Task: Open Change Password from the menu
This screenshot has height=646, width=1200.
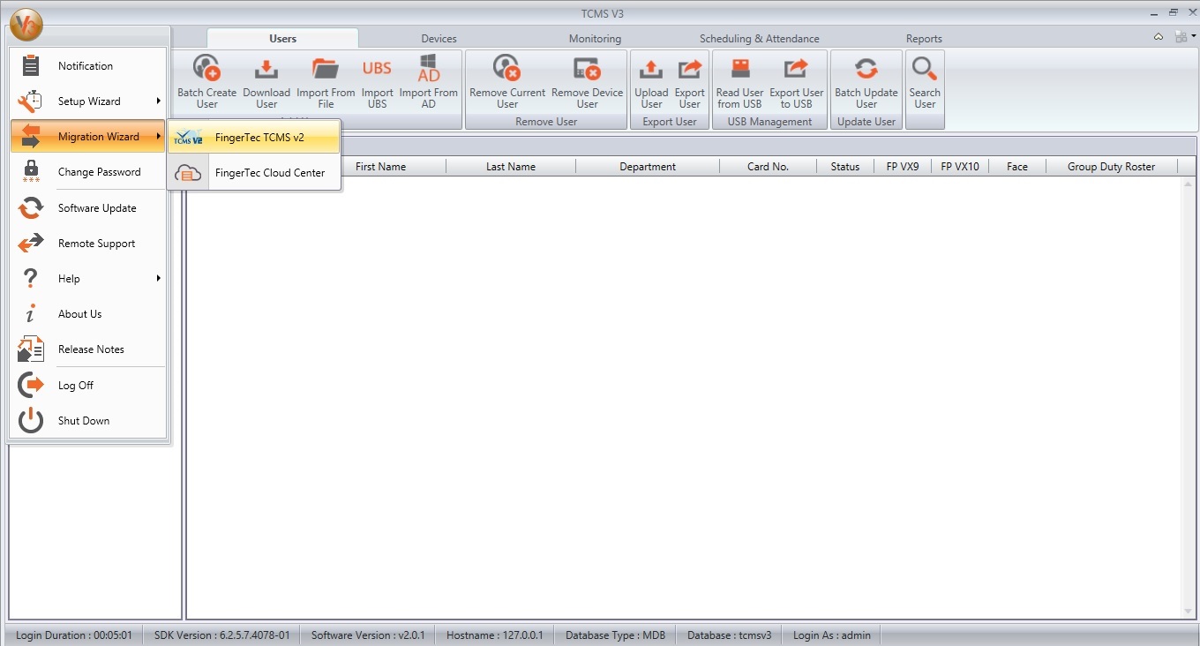Action: [87, 172]
